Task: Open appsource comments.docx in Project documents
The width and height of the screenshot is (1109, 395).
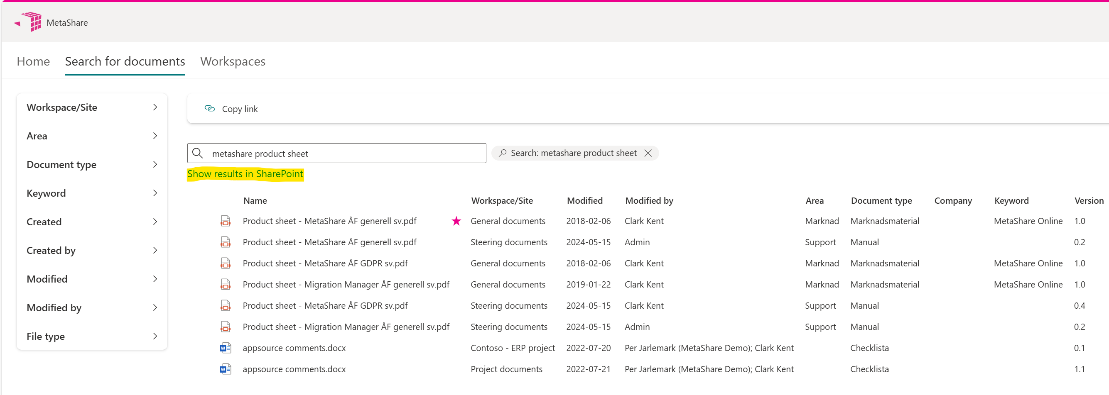Action: [294, 369]
